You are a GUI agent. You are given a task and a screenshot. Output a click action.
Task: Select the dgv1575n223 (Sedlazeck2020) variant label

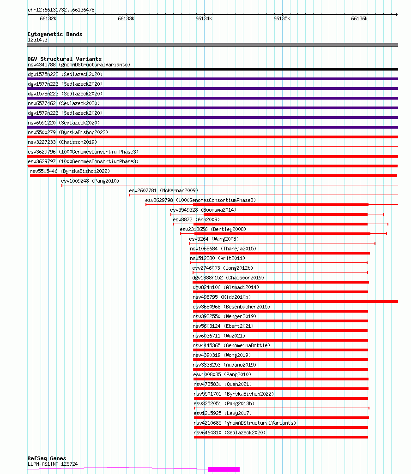pos(65,74)
